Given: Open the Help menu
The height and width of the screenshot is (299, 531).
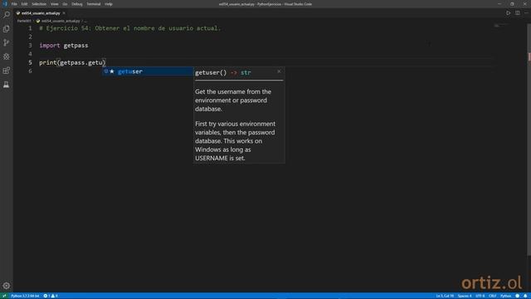Looking at the screenshot, I should click(109, 4).
